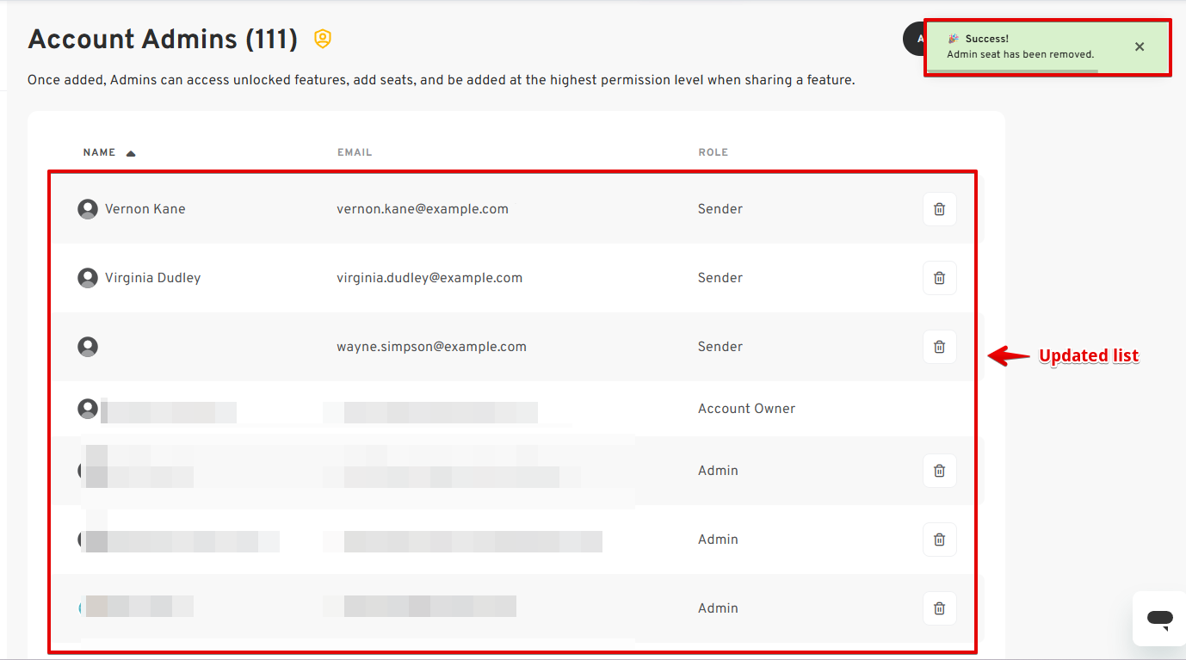Dismiss the Success notification toast
Viewport: 1186px width, 660px height.
1140,46
